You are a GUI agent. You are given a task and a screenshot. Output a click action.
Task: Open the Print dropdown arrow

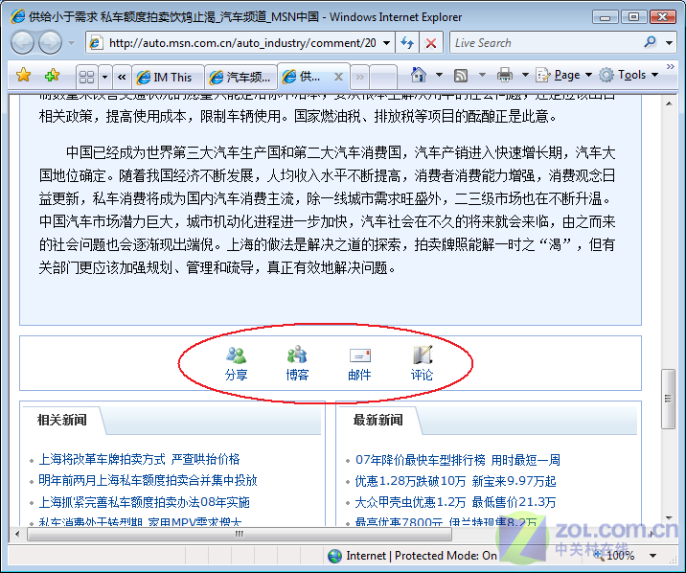click(x=525, y=76)
